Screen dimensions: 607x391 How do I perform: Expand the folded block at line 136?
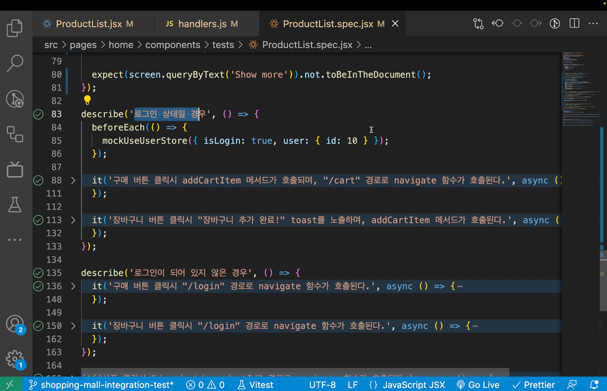[73, 286]
